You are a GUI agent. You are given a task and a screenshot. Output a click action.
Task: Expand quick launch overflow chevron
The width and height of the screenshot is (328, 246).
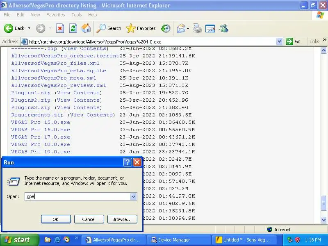click(76, 237)
